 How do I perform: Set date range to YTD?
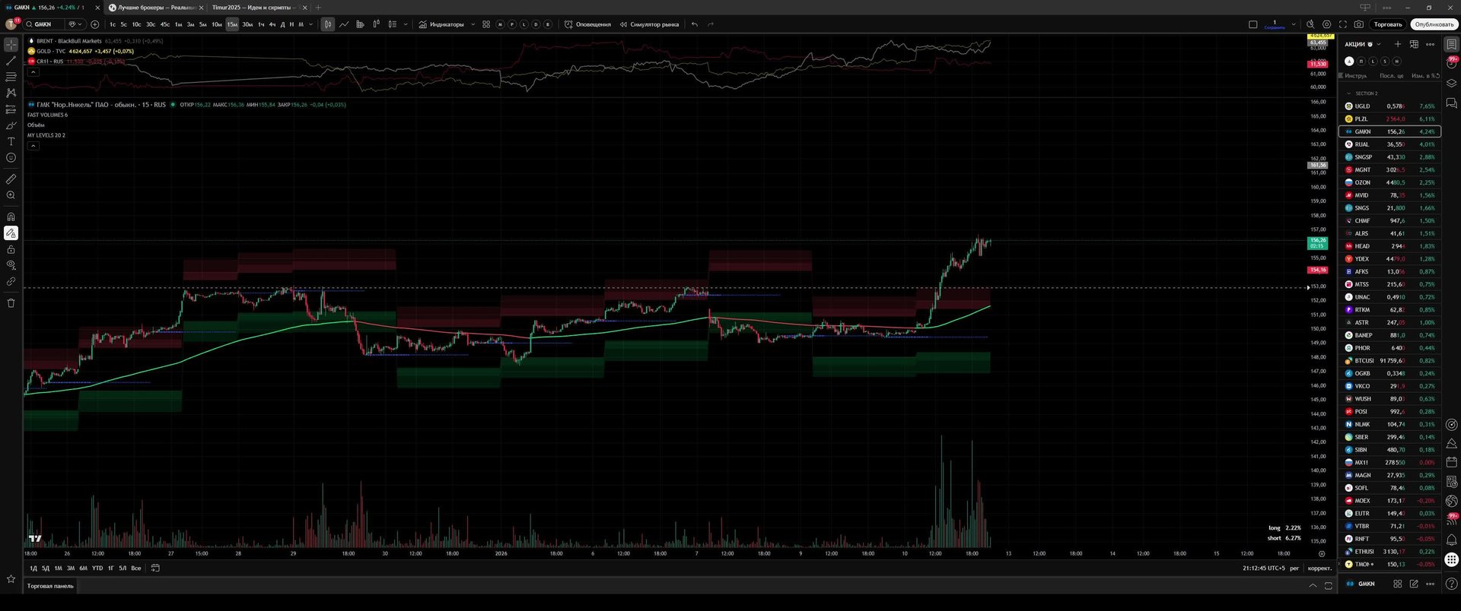(x=97, y=568)
